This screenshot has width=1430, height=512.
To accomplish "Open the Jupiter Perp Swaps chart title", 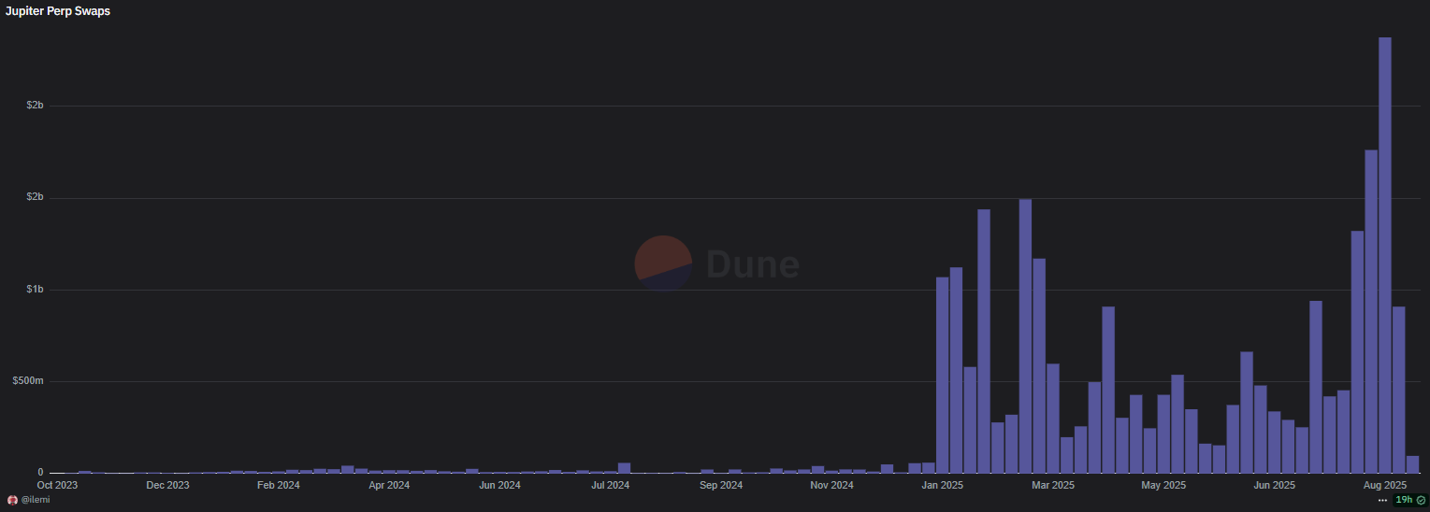I will coord(58,11).
